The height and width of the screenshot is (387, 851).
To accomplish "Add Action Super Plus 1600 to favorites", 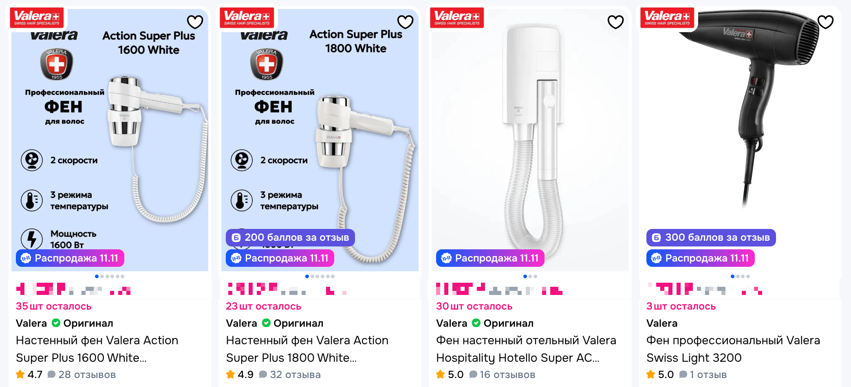I will point(195,22).
